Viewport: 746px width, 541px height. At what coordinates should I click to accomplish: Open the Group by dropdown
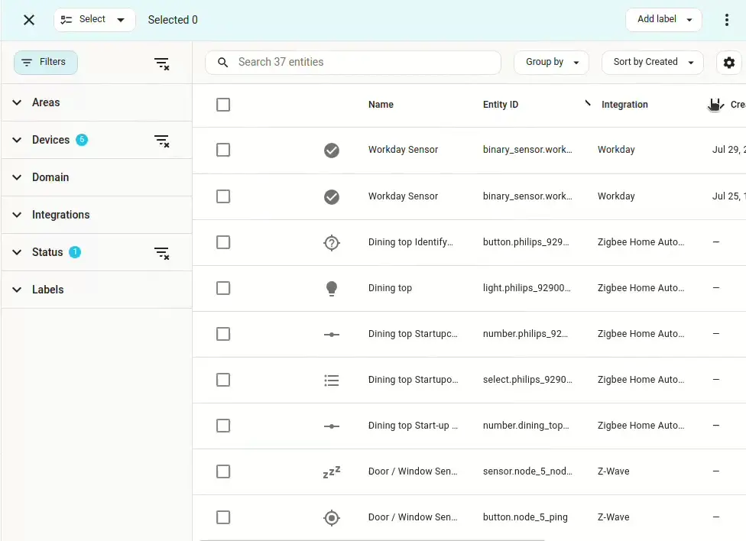tap(551, 62)
